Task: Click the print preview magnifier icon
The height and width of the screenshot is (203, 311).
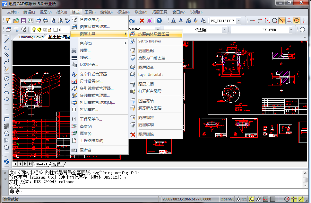Action: tap(53, 21)
